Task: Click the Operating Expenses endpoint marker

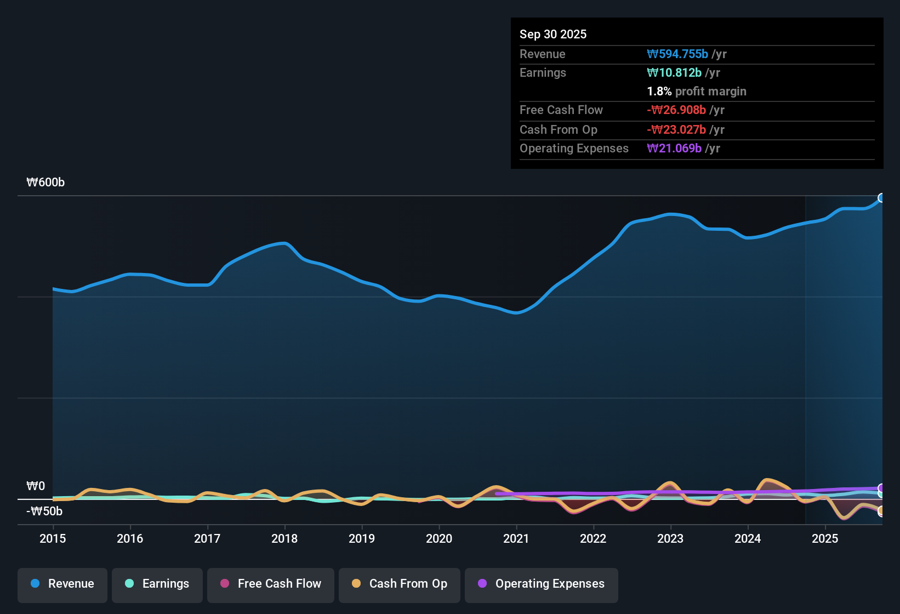Action: [x=881, y=488]
